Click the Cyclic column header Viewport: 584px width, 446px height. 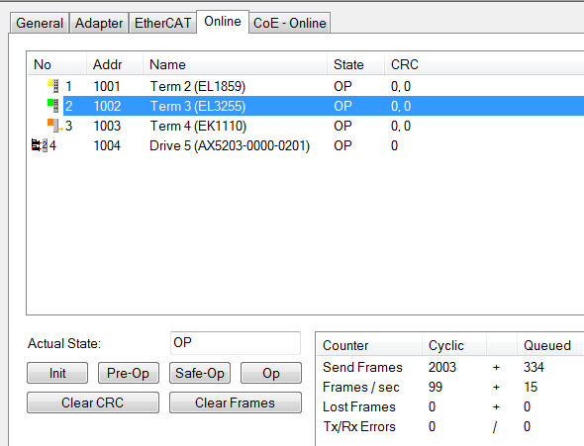(x=454, y=345)
